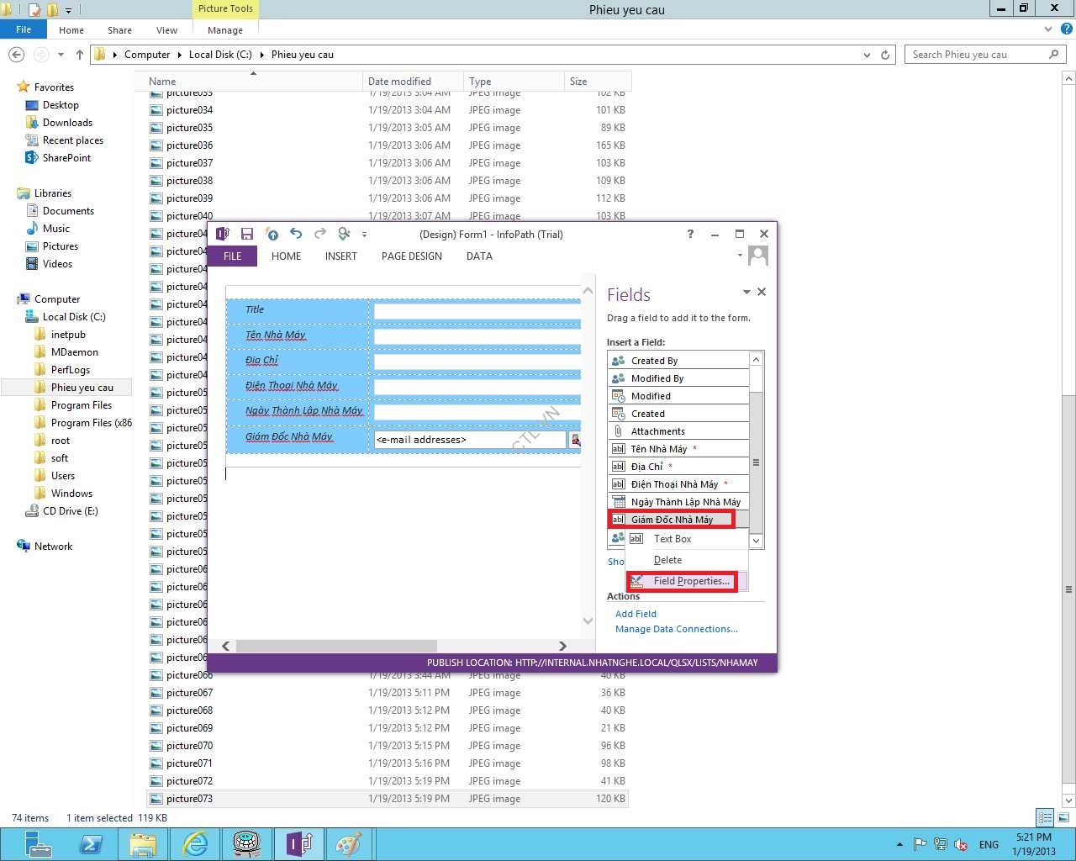1076x861 pixels.
Task: Select Delete in the field context menu
Action: (667, 560)
